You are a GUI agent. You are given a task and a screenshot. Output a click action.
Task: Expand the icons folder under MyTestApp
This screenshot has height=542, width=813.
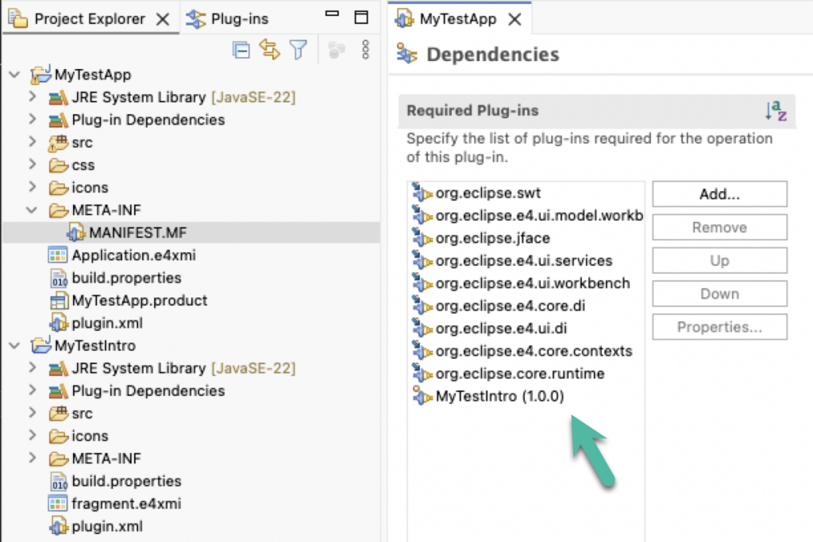point(33,187)
